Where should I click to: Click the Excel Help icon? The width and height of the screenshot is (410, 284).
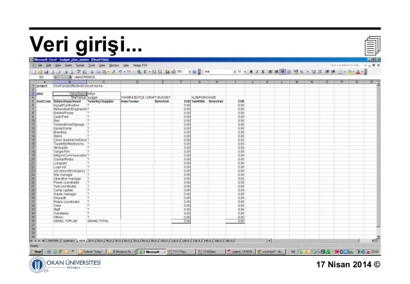[195, 72]
